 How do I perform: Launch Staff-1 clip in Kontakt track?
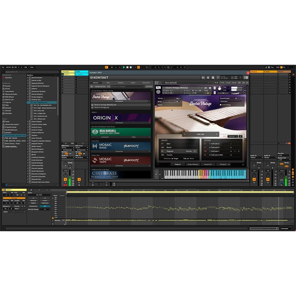[62, 74]
